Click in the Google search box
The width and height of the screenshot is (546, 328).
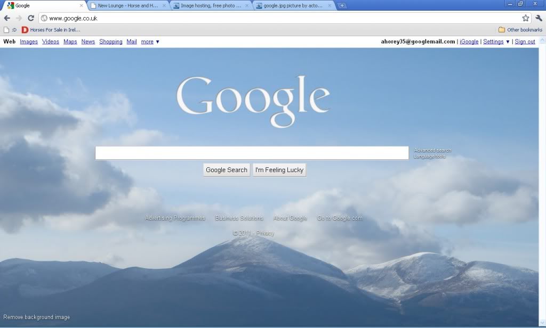pos(252,153)
